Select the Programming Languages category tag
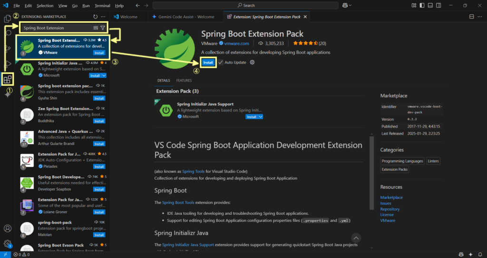Screen dimensions: 487x258 coord(402,161)
